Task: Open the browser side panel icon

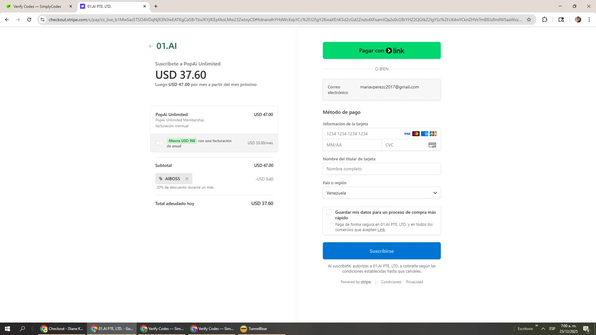Action: (x=561, y=19)
